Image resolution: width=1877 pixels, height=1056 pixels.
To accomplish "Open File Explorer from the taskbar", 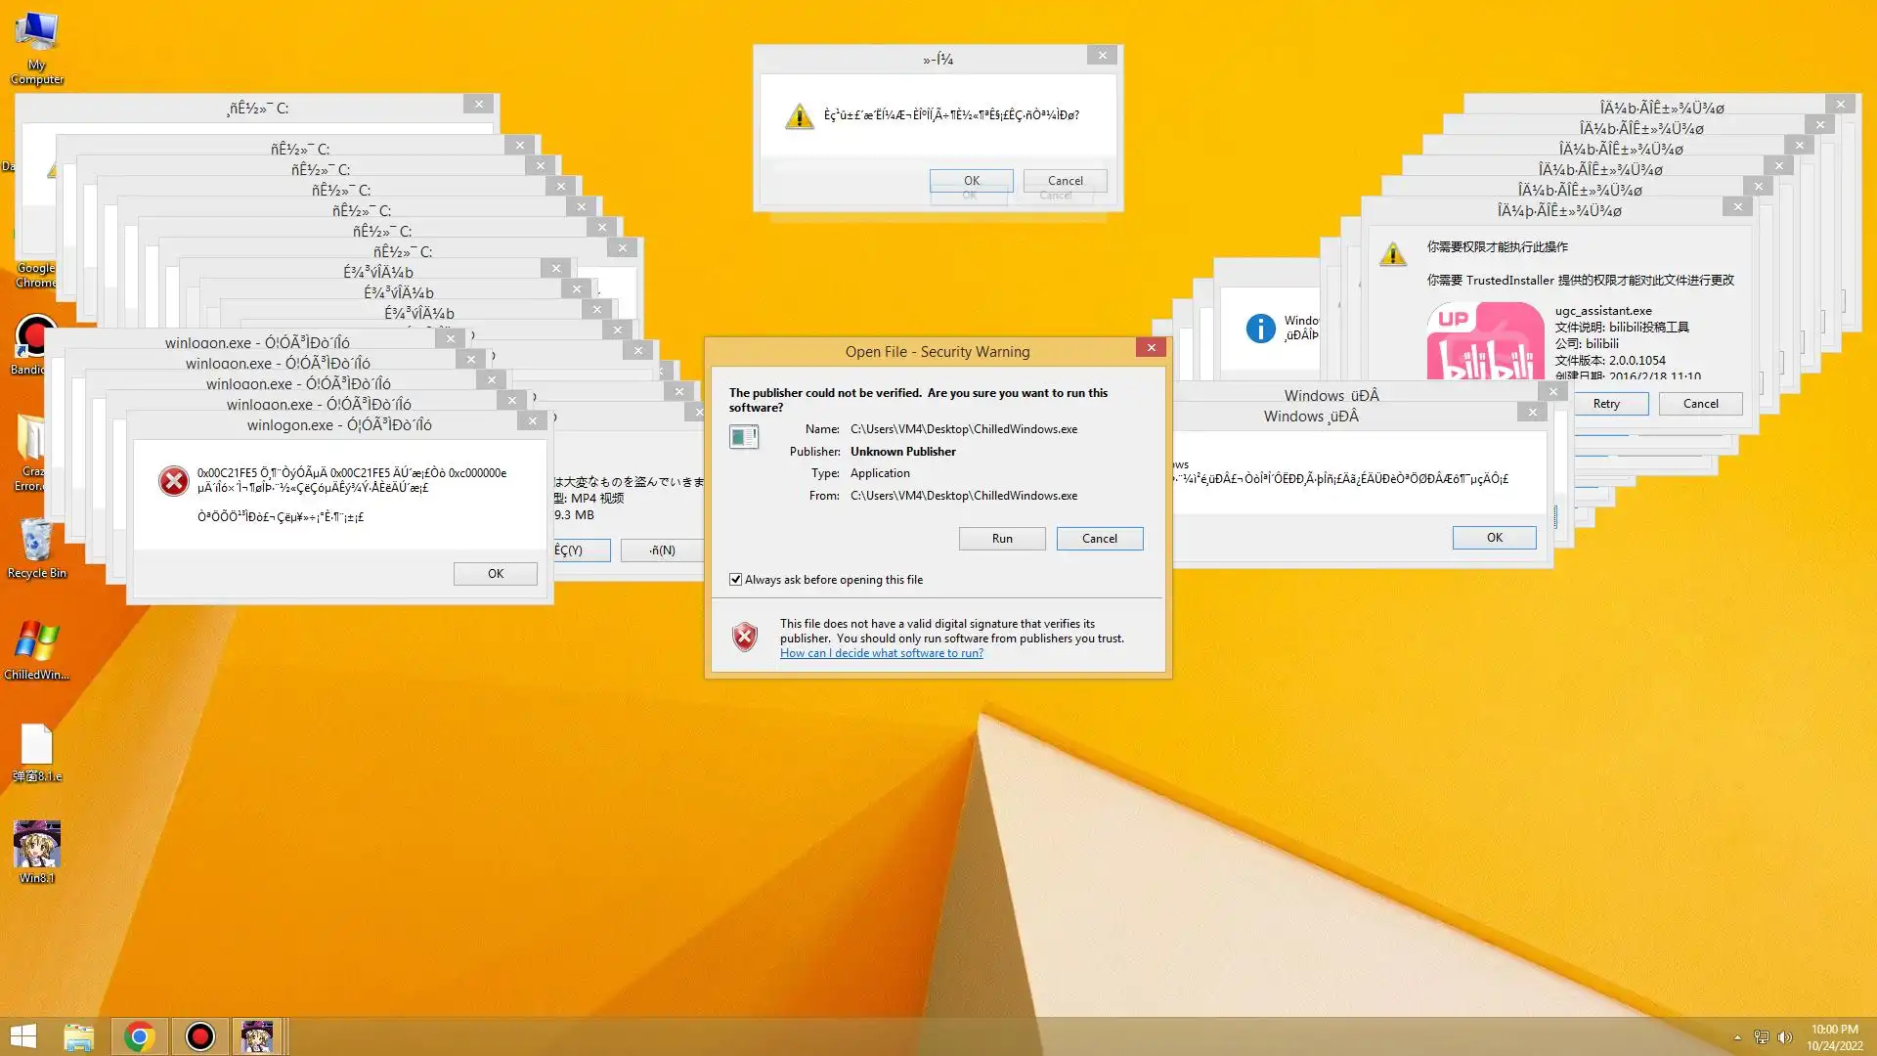I will pos(79,1035).
